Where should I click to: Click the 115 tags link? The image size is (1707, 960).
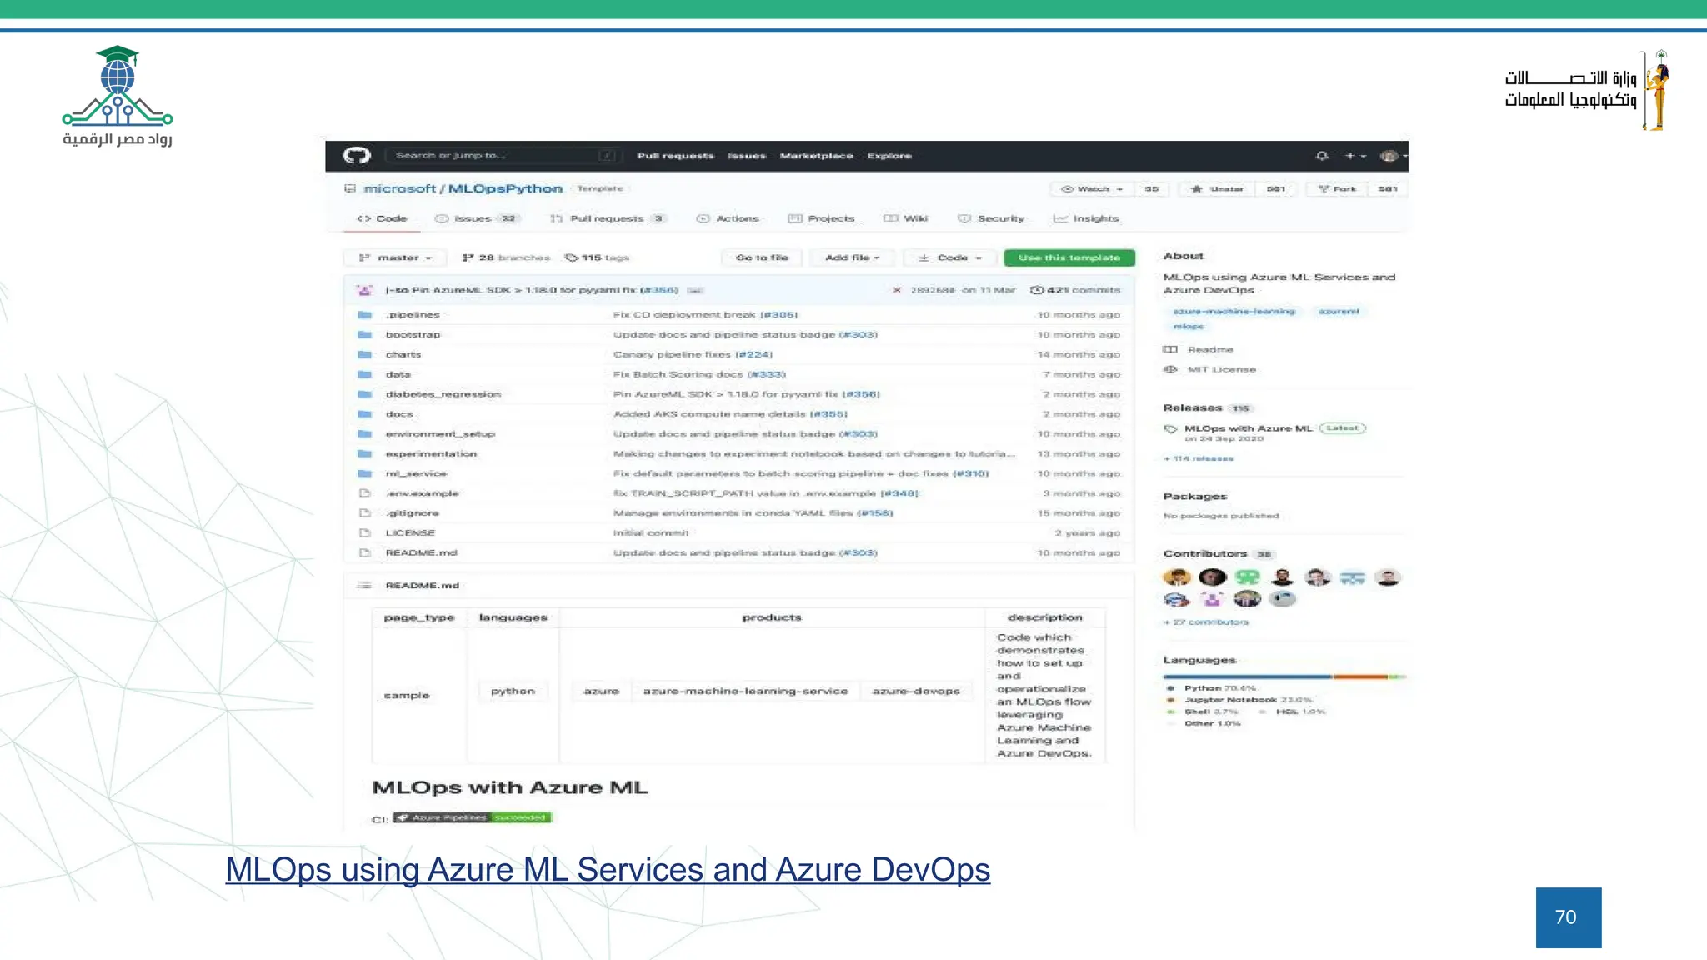[598, 258]
